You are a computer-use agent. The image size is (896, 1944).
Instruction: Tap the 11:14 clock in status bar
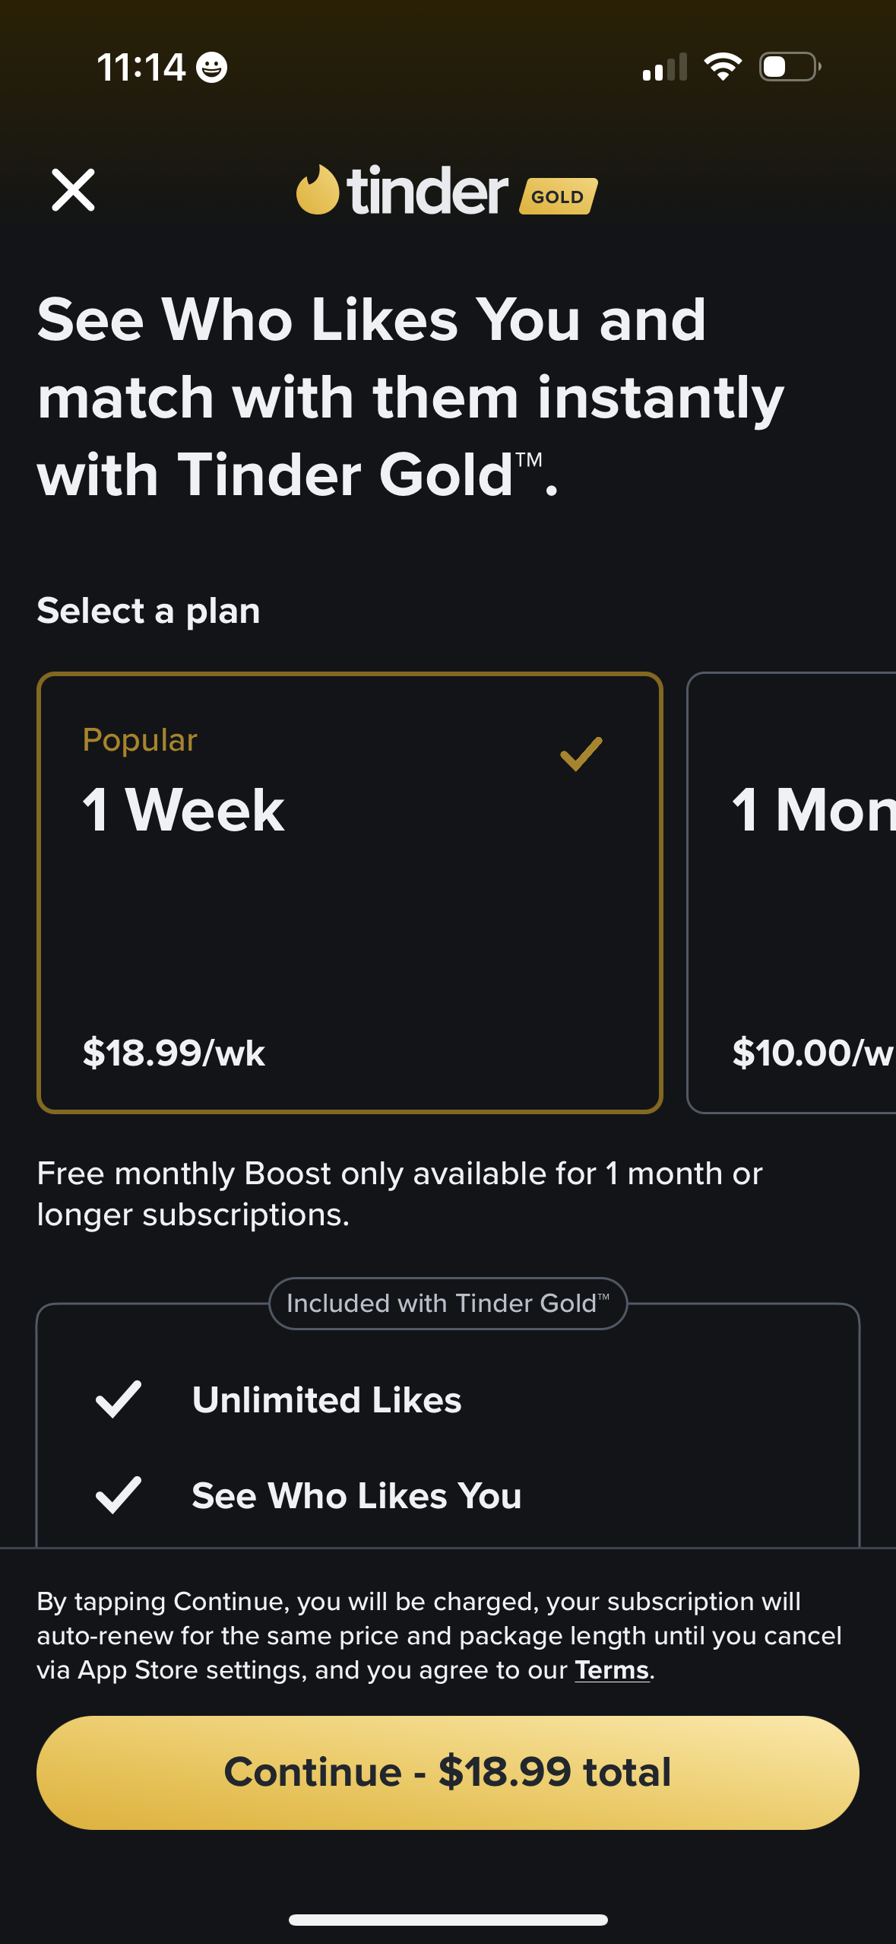coord(141,68)
